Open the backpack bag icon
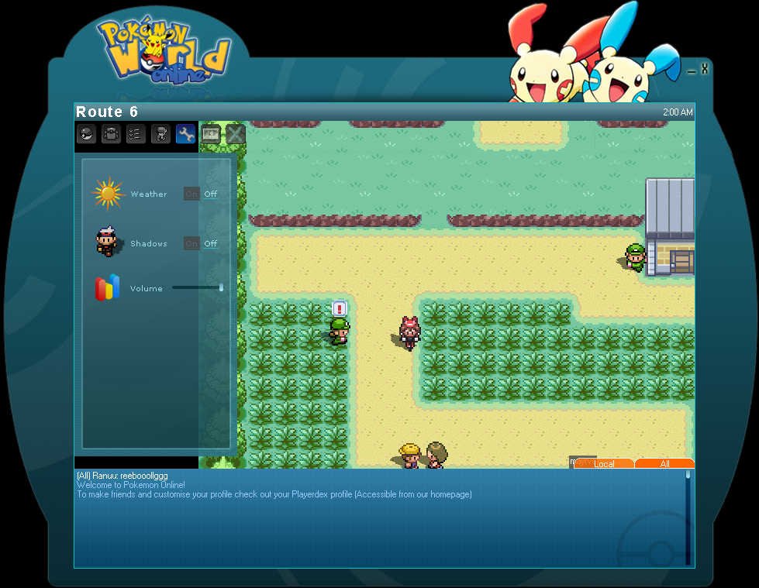 point(111,134)
